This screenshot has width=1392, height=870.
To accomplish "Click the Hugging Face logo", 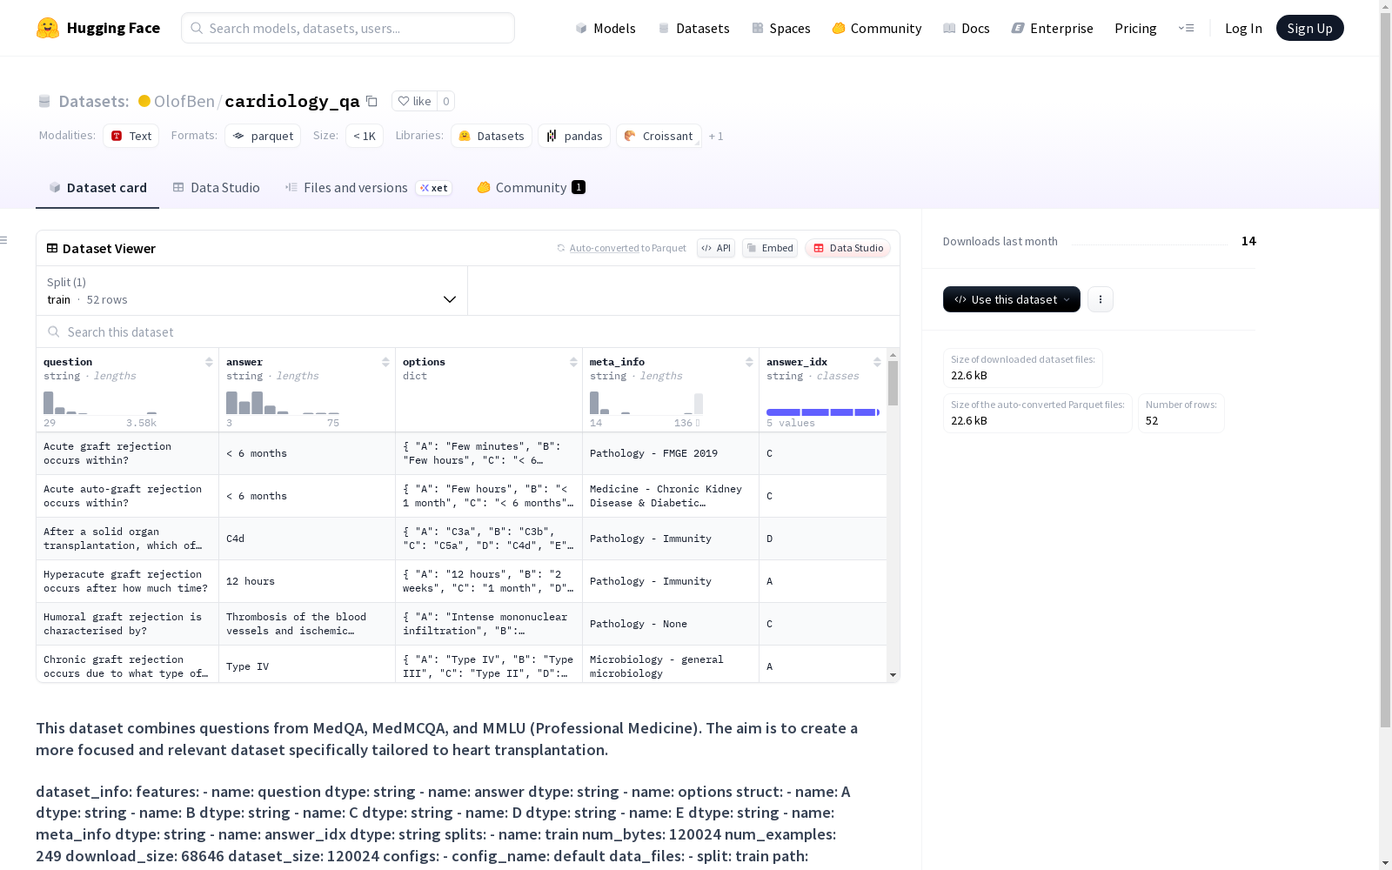I will pyautogui.click(x=98, y=28).
